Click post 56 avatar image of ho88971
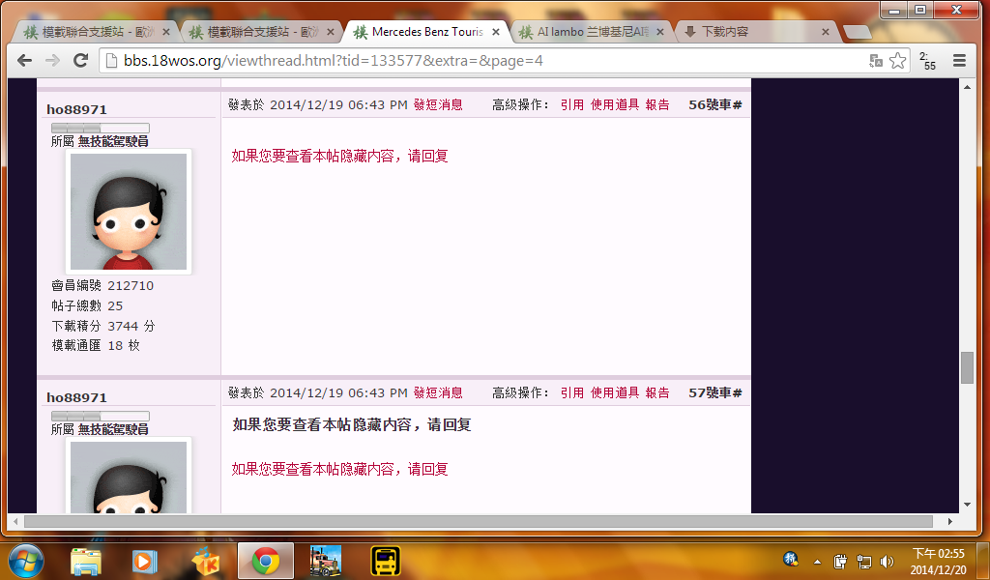Screen dimensions: 990x580 129,212
